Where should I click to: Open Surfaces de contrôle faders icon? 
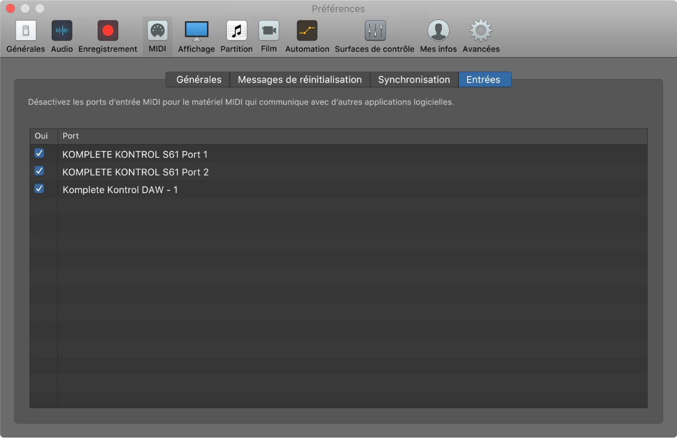374,31
